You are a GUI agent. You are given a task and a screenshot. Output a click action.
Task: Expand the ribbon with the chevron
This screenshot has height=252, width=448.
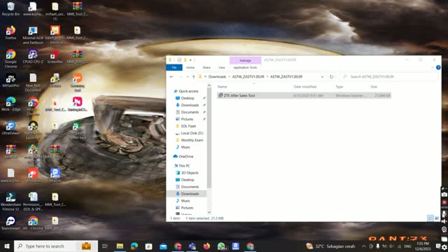pos(433,67)
